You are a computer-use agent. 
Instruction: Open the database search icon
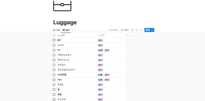pos(132,30)
